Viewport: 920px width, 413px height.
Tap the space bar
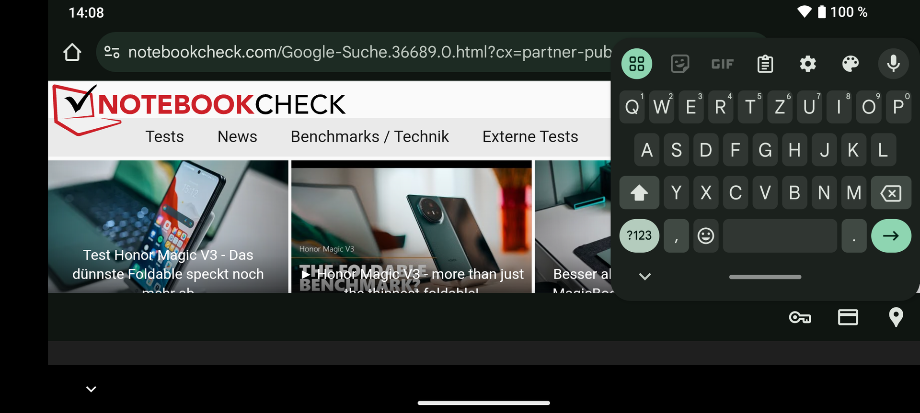tap(780, 235)
